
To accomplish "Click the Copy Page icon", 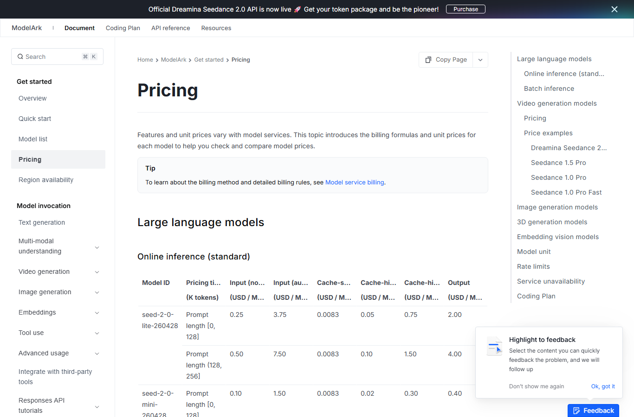I will [428, 60].
